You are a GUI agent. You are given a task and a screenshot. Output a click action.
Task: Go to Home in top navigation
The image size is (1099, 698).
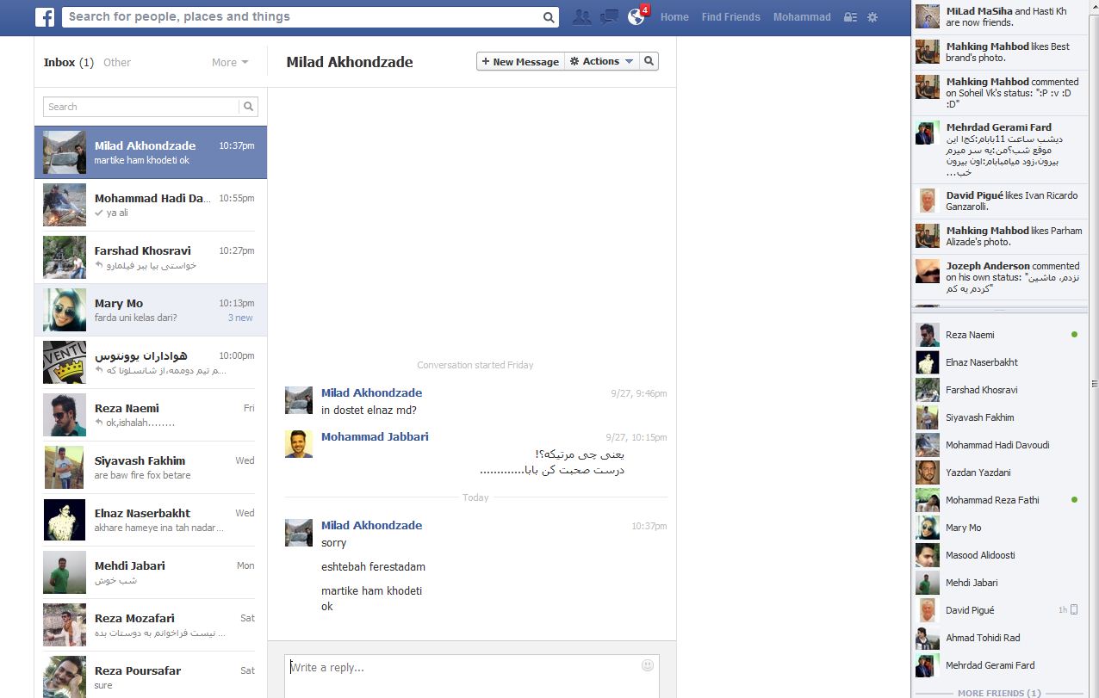click(x=674, y=17)
